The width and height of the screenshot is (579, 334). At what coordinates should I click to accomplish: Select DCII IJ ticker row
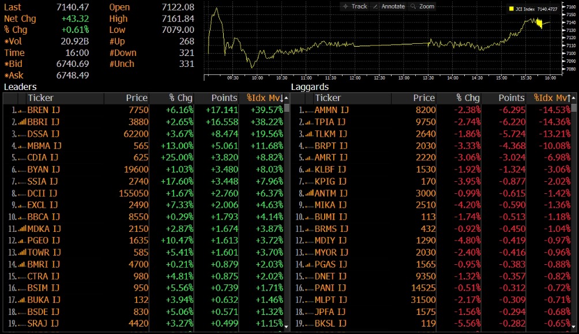(x=144, y=193)
